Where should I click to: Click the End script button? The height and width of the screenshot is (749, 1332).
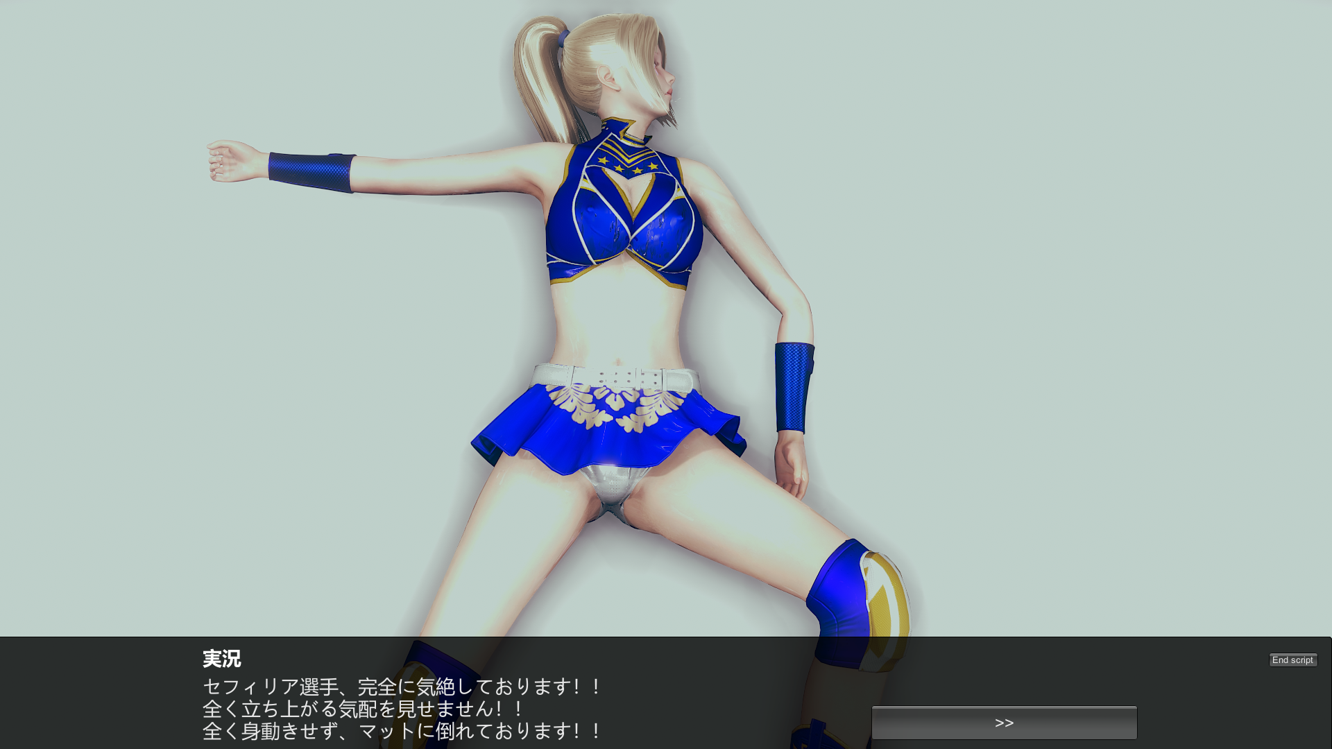pyautogui.click(x=1293, y=660)
